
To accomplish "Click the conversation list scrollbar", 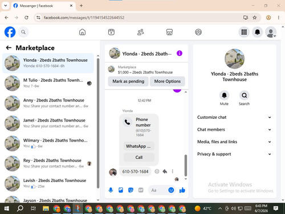I will click(x=98, y=123).
